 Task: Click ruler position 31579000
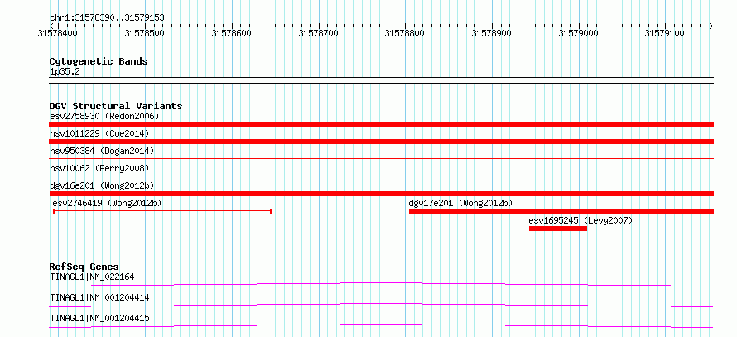click(578, 33)
